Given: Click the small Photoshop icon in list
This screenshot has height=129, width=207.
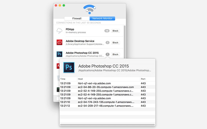Looking at the screenshot, I should coord(60,54).
